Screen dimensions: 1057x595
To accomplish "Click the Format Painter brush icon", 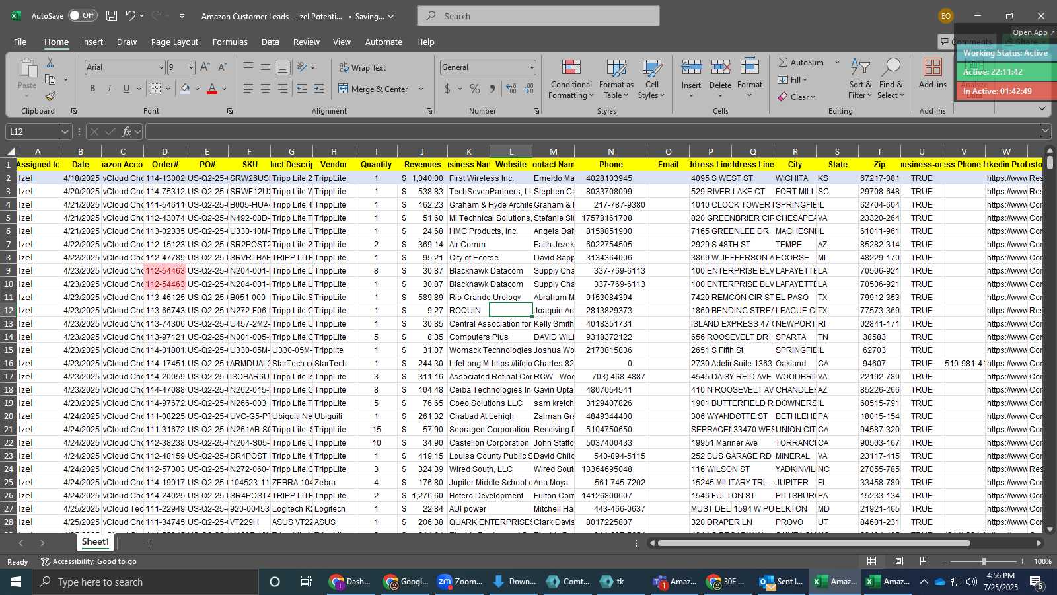I will [50, 97].
